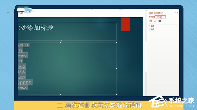Close the 设置形状格式 pane
This screenshot has width=197, height=110.
pos(178,13)
